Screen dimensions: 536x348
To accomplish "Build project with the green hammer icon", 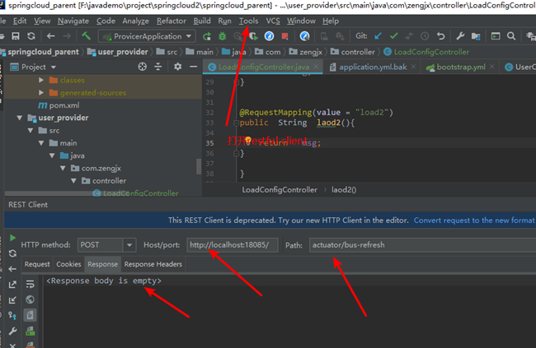I will coord(86,35).
